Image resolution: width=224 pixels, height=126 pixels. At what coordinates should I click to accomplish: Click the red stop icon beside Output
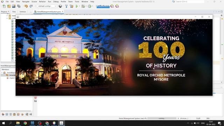(35, 97)
